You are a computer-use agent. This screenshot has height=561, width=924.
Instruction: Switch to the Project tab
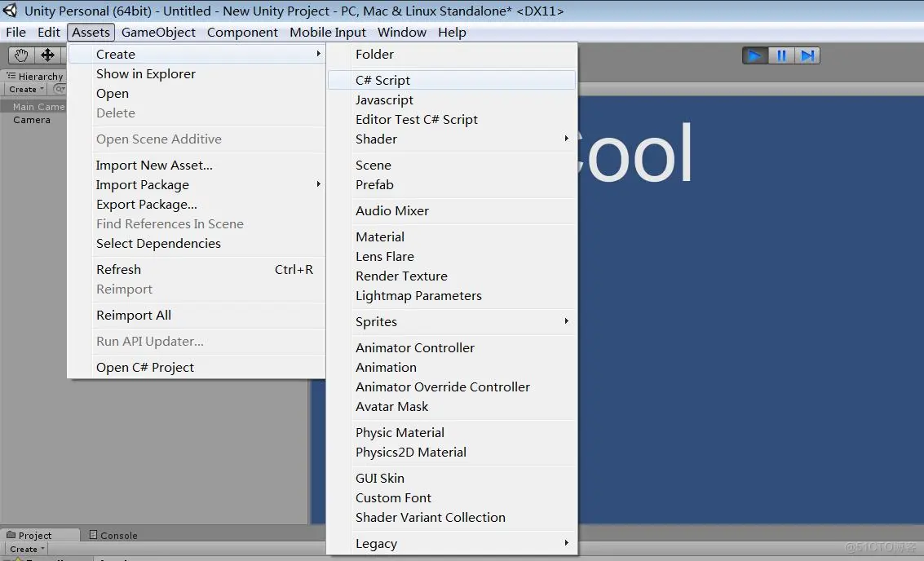[29, 535]
